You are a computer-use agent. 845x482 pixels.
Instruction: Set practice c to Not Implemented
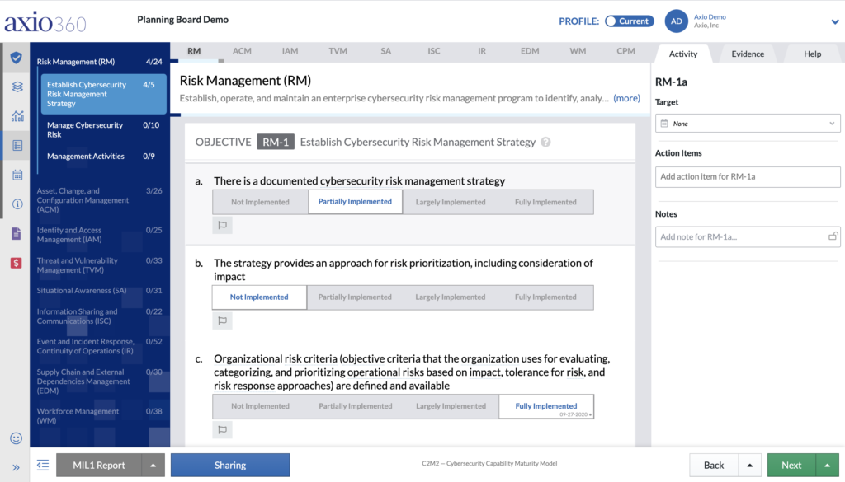point(260,406)
